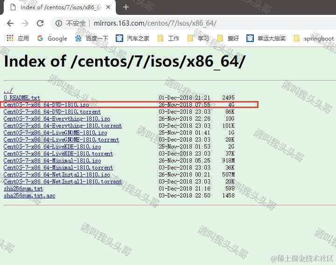Click the 918M size of Minimal iso
The width and height of the screenshot is (336, 265).
point(228,161)
